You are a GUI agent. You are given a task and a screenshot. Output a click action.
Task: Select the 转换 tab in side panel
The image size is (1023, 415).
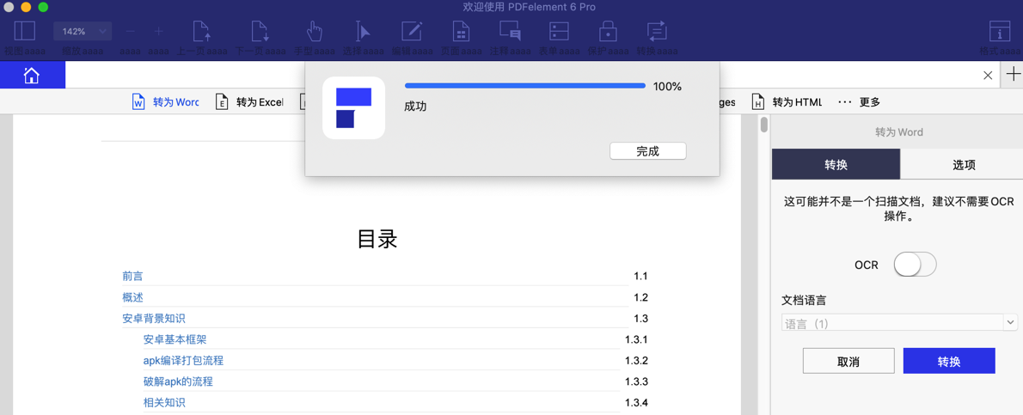coord(836,165)
